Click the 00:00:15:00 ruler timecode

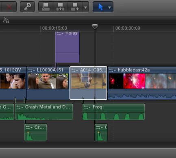[54, 28]
